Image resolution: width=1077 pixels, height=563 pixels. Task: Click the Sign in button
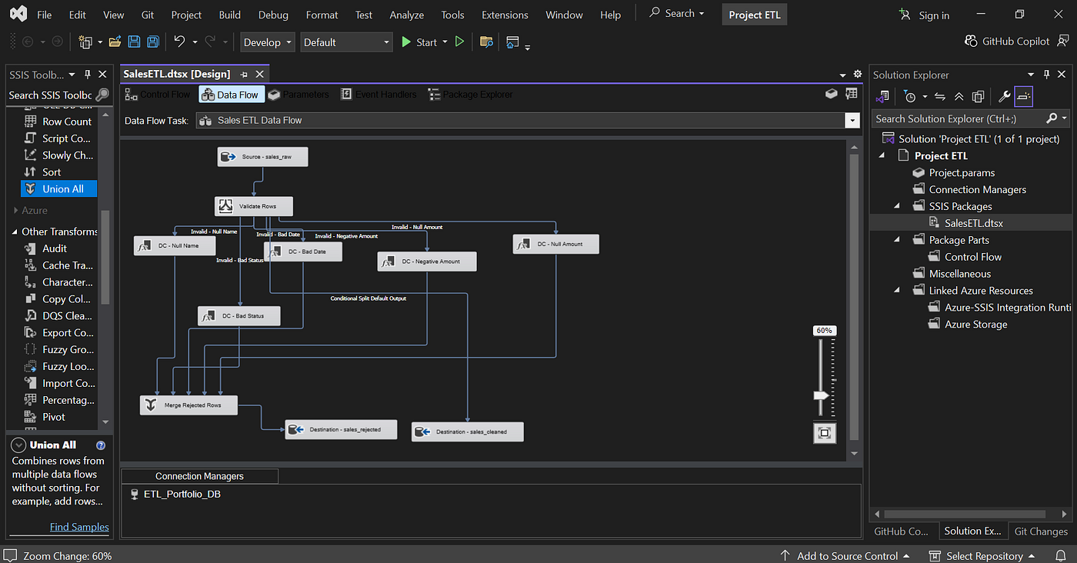click(x=925, y=15)
